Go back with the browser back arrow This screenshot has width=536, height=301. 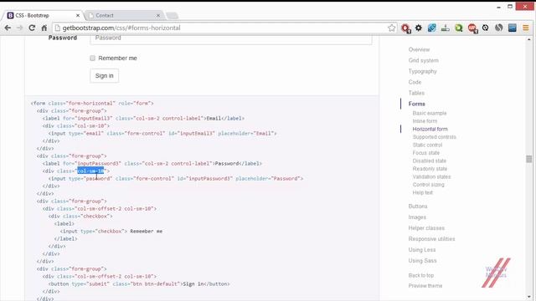[x=8, y=28]
